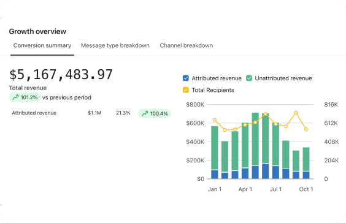Click the $200K axis label
346x223 pixels.
pos(195,160)
